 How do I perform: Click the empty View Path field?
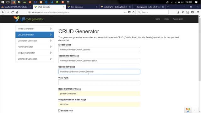(99, 83)
